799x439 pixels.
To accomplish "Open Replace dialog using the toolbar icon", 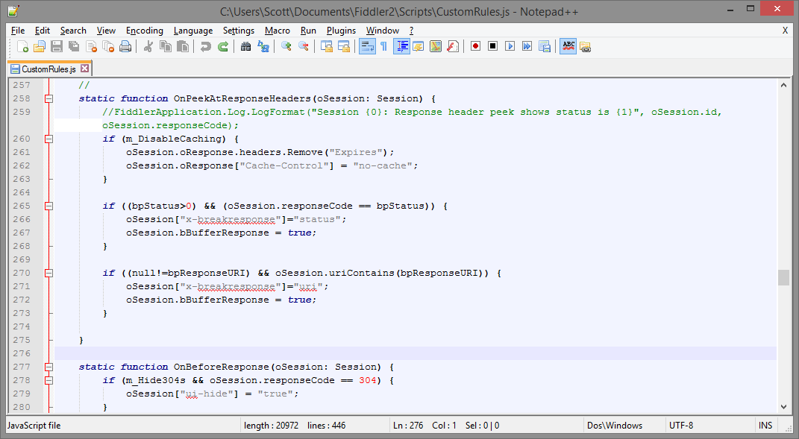I will coord(263,47).
